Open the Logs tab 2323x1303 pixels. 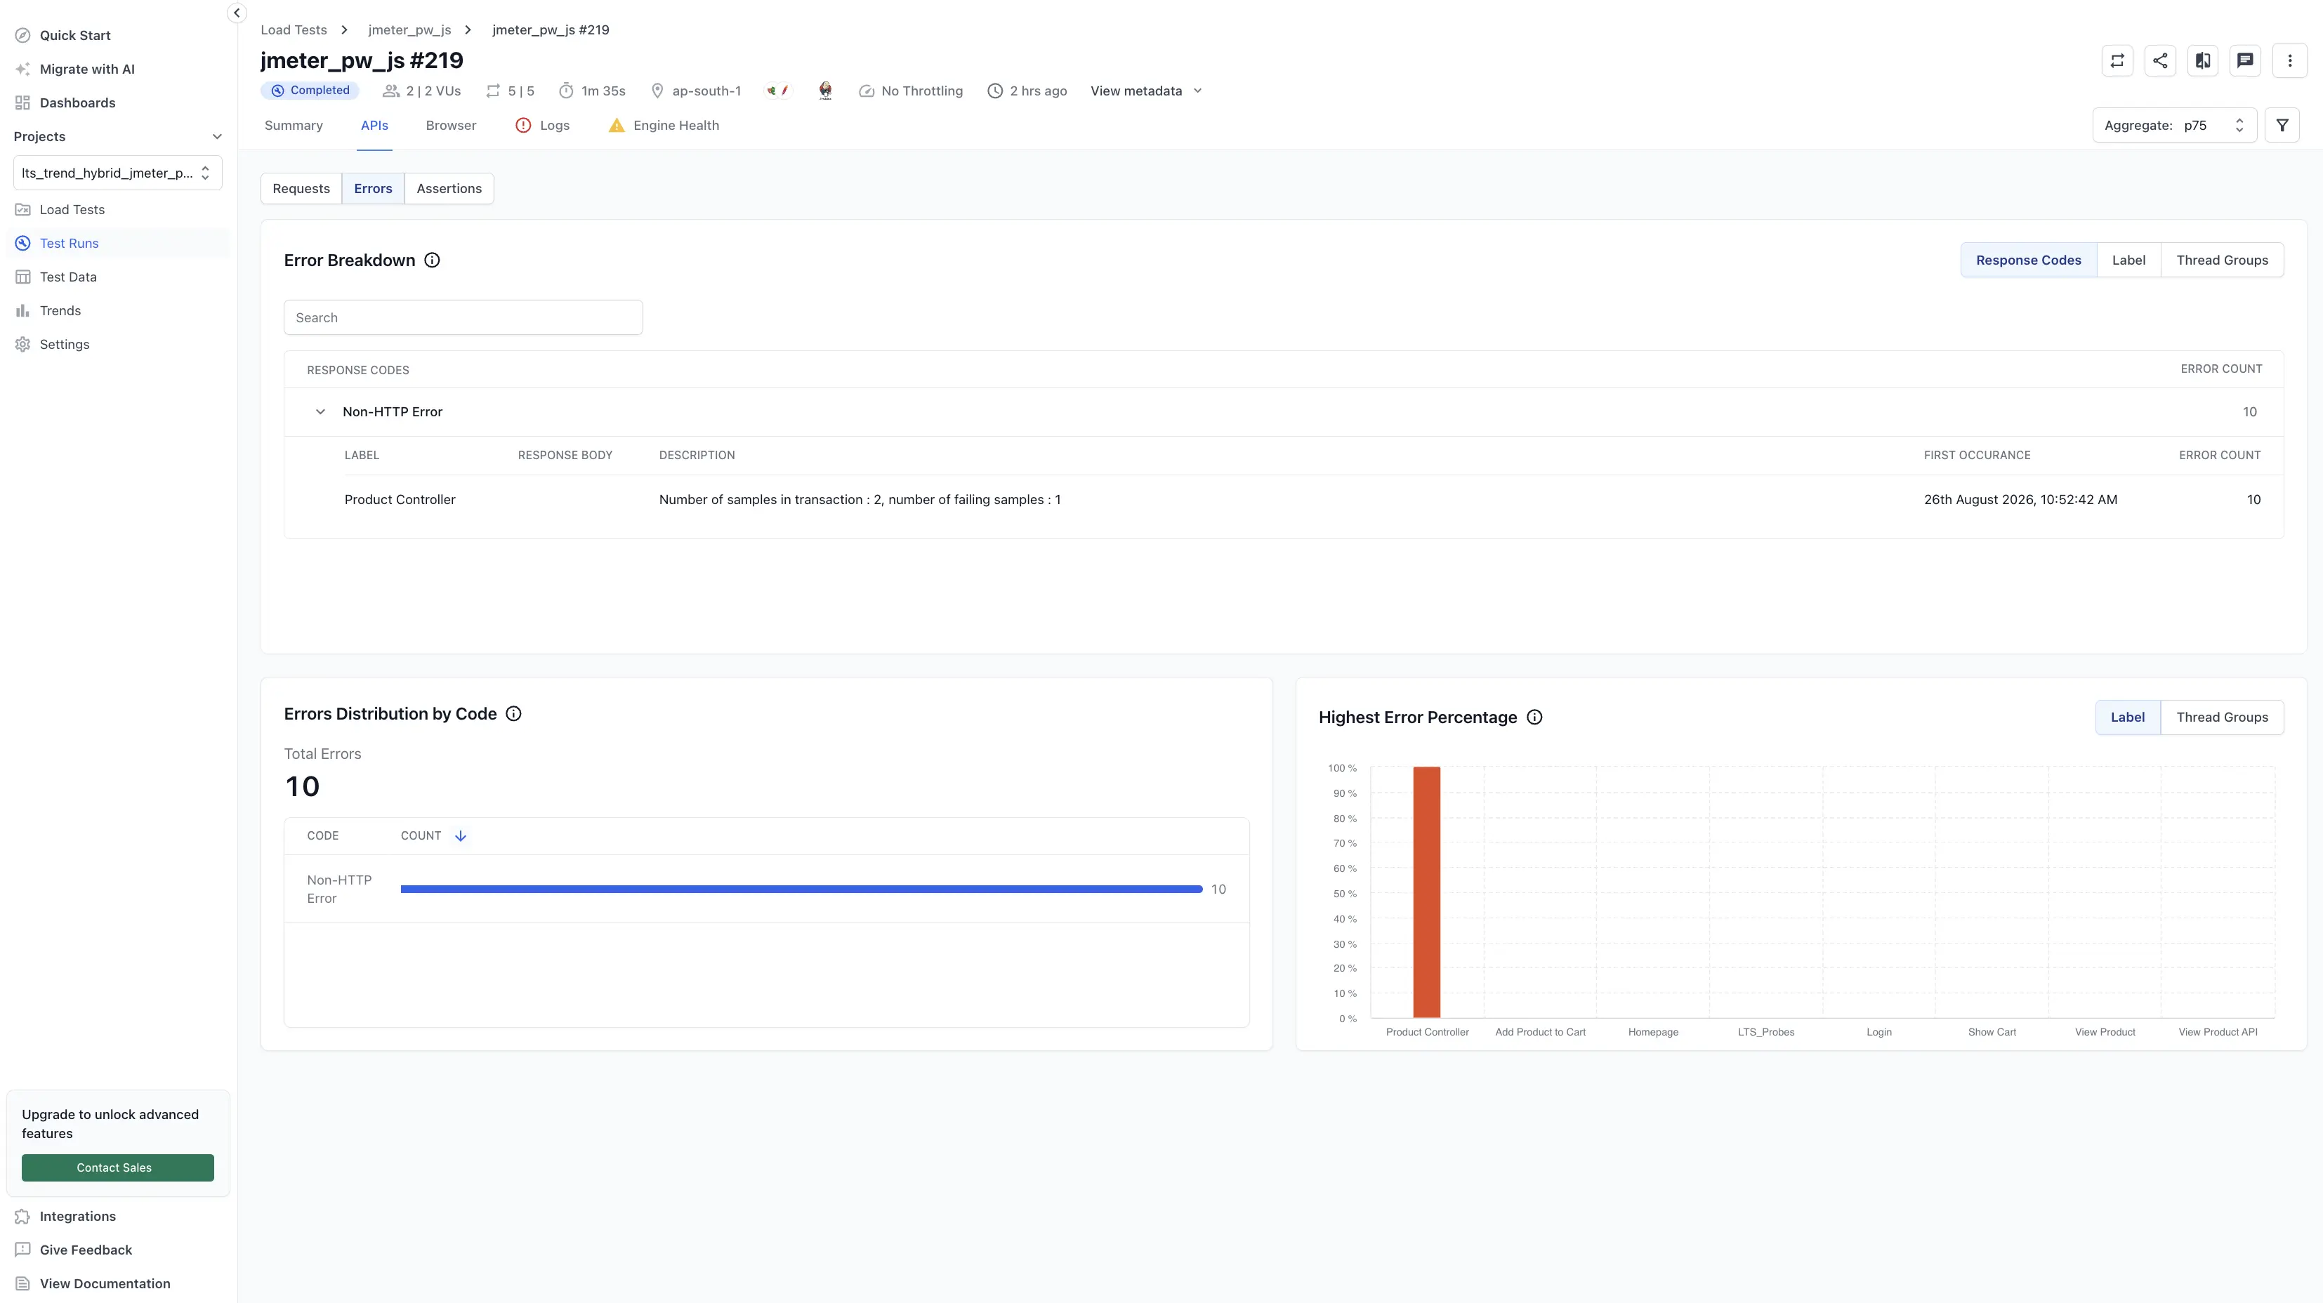pos(542,126)
